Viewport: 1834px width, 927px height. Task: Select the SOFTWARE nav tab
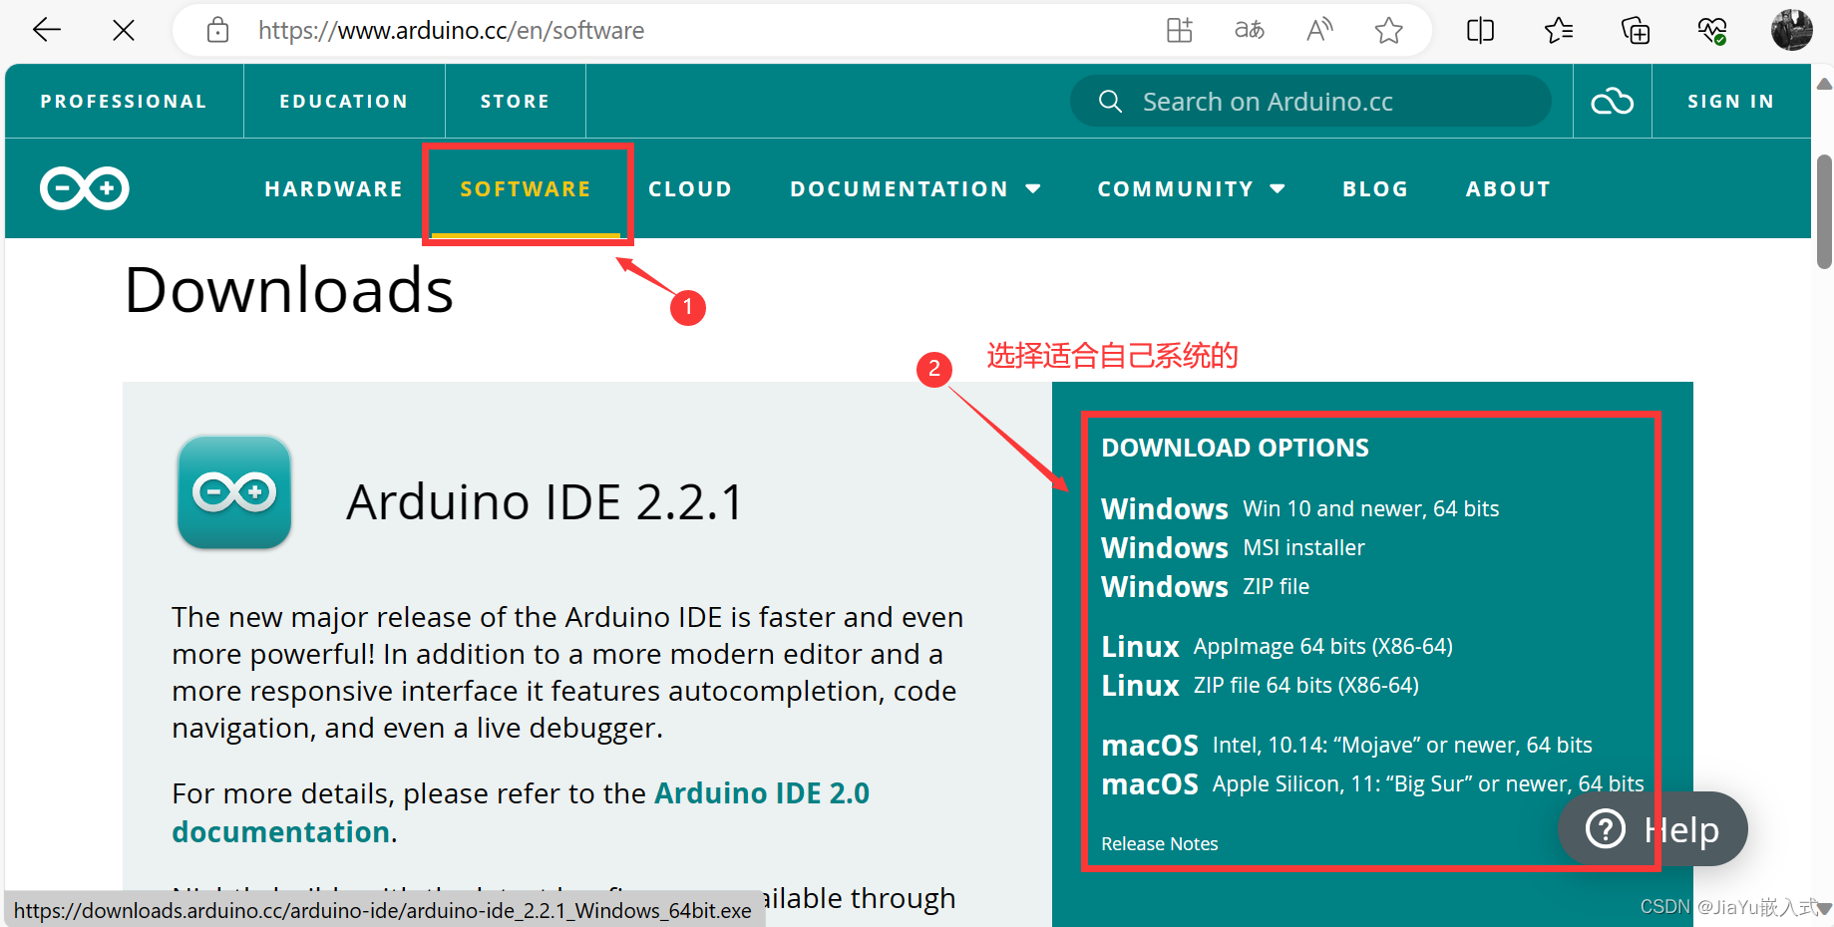[x=526, y=188]
